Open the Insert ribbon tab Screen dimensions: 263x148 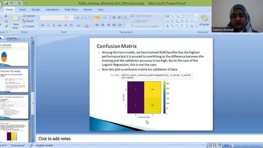click(22, 9)
